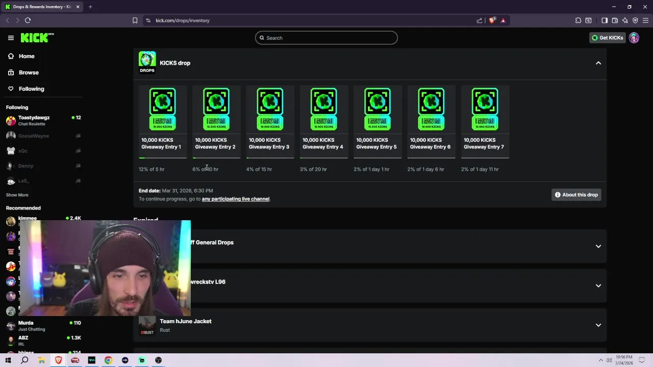Click the Giveaway Entry 2 reward icon

coord(216,109)
